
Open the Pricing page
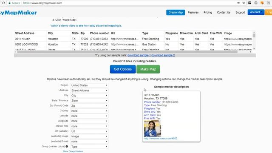[x=208, y=12]
